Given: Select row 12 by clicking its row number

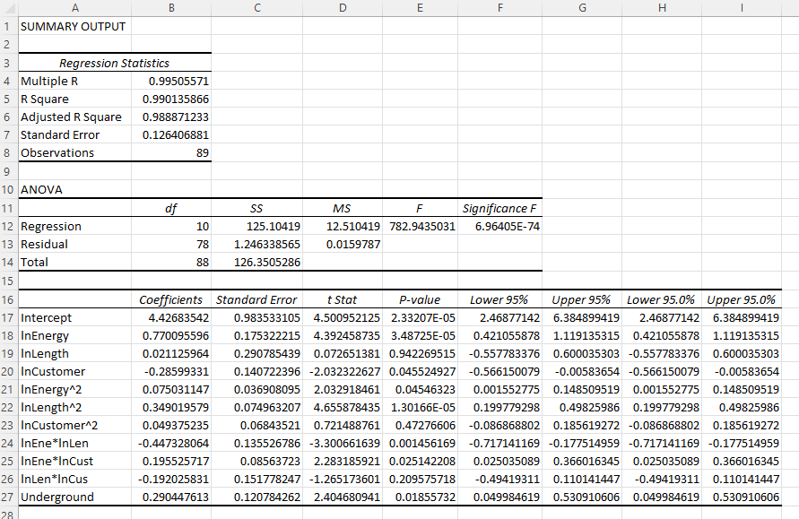Looking at the screenshot, I should pos(7,226).
